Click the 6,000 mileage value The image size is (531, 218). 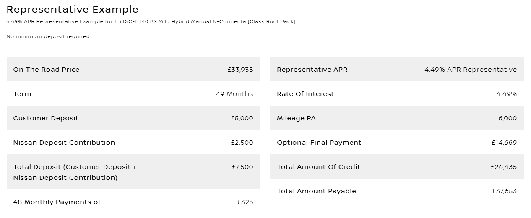coord(508,118)
